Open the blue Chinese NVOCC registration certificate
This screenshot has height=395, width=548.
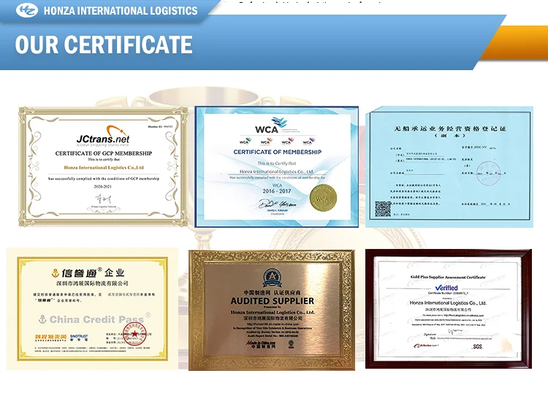coord(449,167)
